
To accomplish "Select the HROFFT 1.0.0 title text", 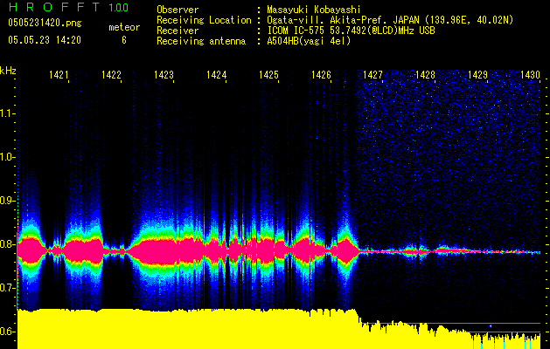I will coord(69,7).
